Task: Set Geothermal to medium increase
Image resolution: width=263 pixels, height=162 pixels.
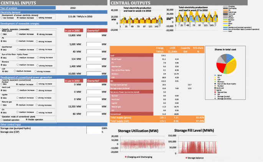Action: coord(18,50)
